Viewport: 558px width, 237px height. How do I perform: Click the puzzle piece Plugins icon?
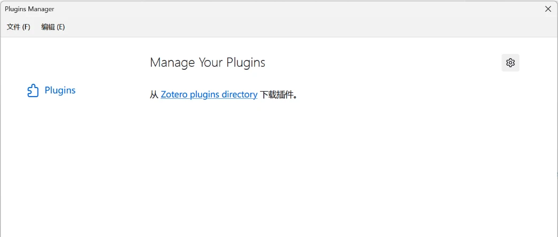33,90
